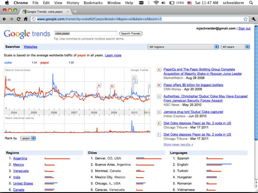The image size is (258, 193).
Task: Open the All regions dropdown
Action: point(183,47)
